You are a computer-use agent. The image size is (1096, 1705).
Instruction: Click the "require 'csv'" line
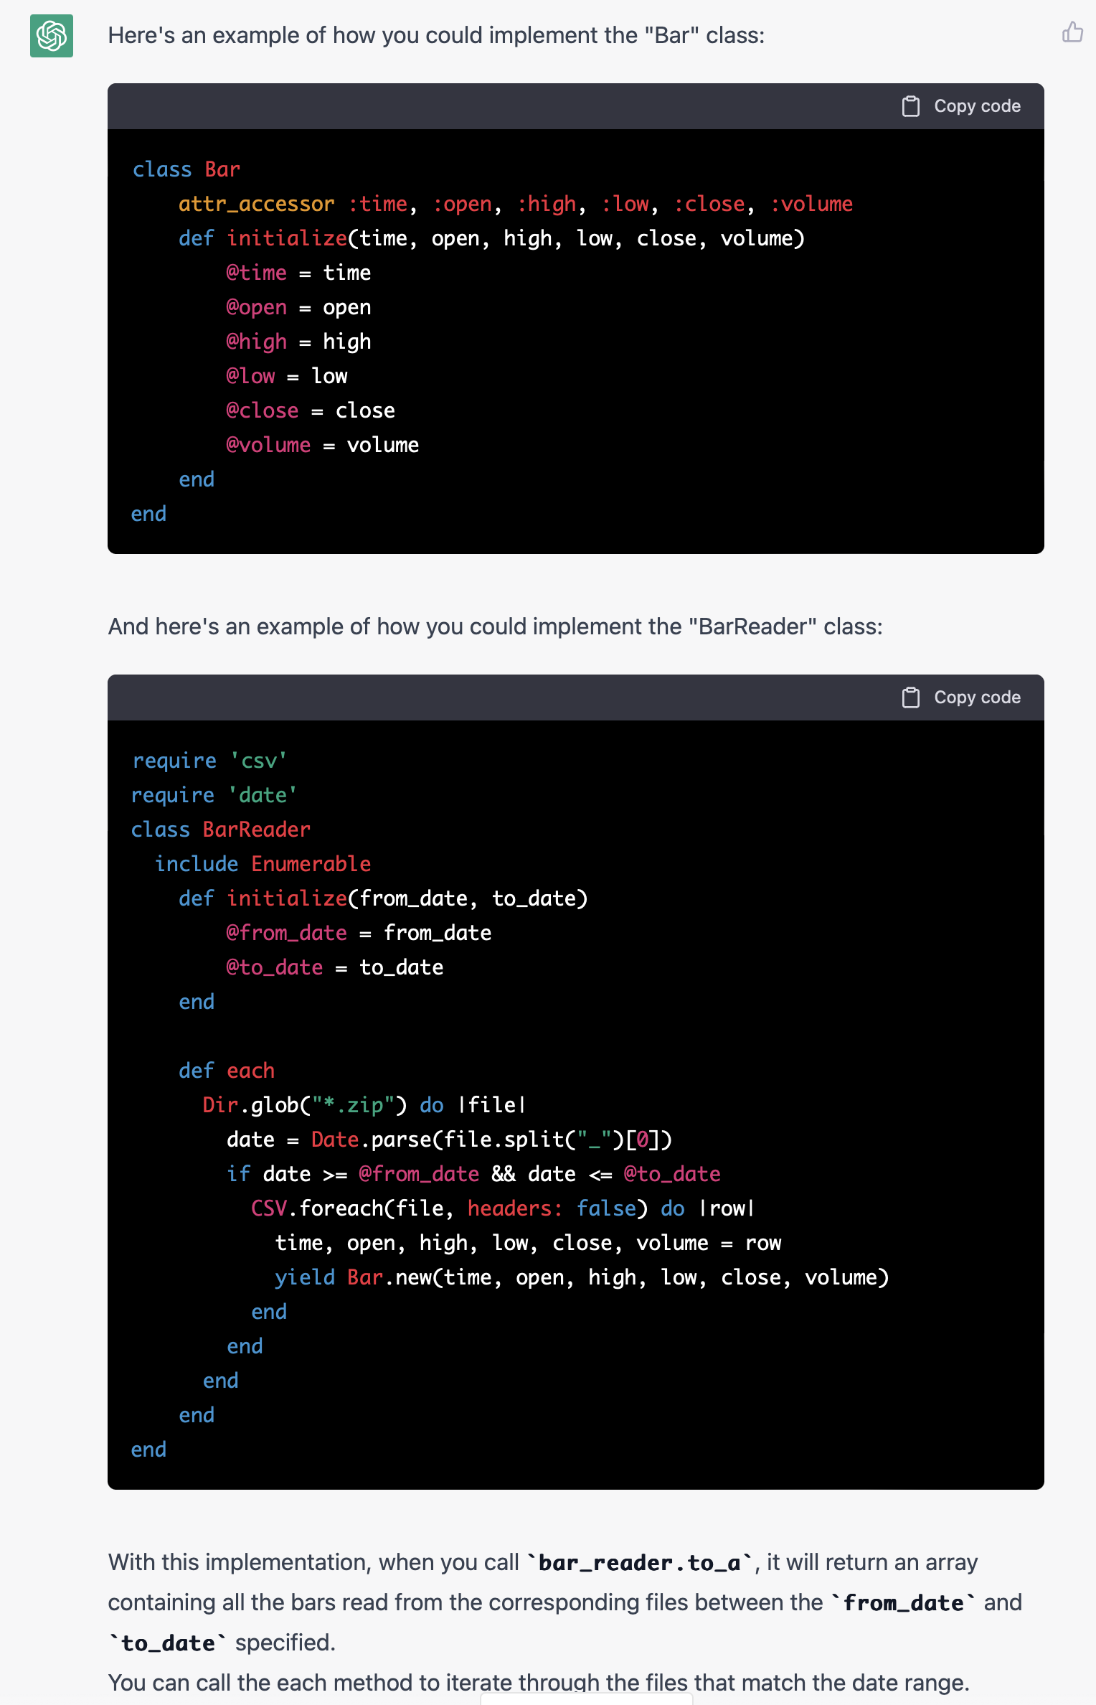(209, 761)
